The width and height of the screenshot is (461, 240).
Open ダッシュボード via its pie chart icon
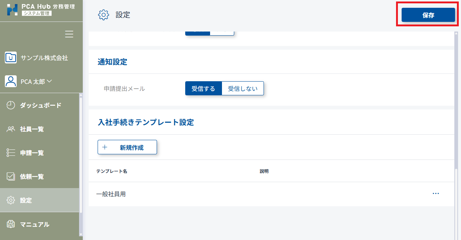tap(11, 105)
